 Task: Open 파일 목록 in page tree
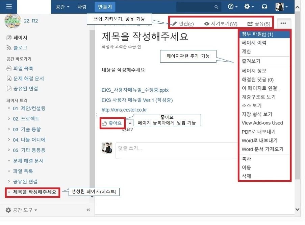23,171
